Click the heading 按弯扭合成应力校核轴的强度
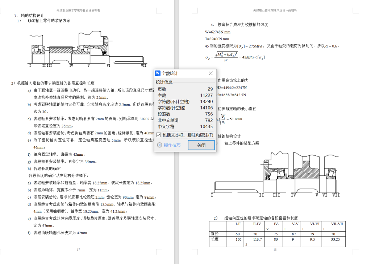 [243, 25]
